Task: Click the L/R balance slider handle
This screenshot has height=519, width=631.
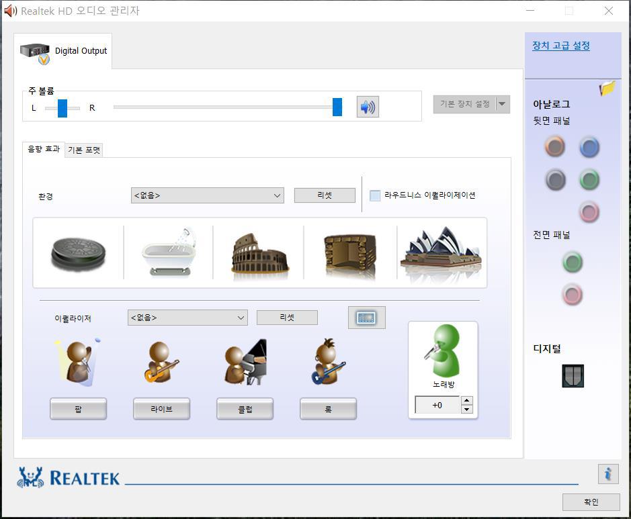Action: coord(62,108)
